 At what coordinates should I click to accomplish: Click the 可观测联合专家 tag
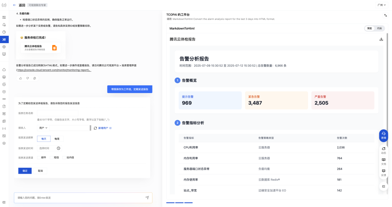37,5
